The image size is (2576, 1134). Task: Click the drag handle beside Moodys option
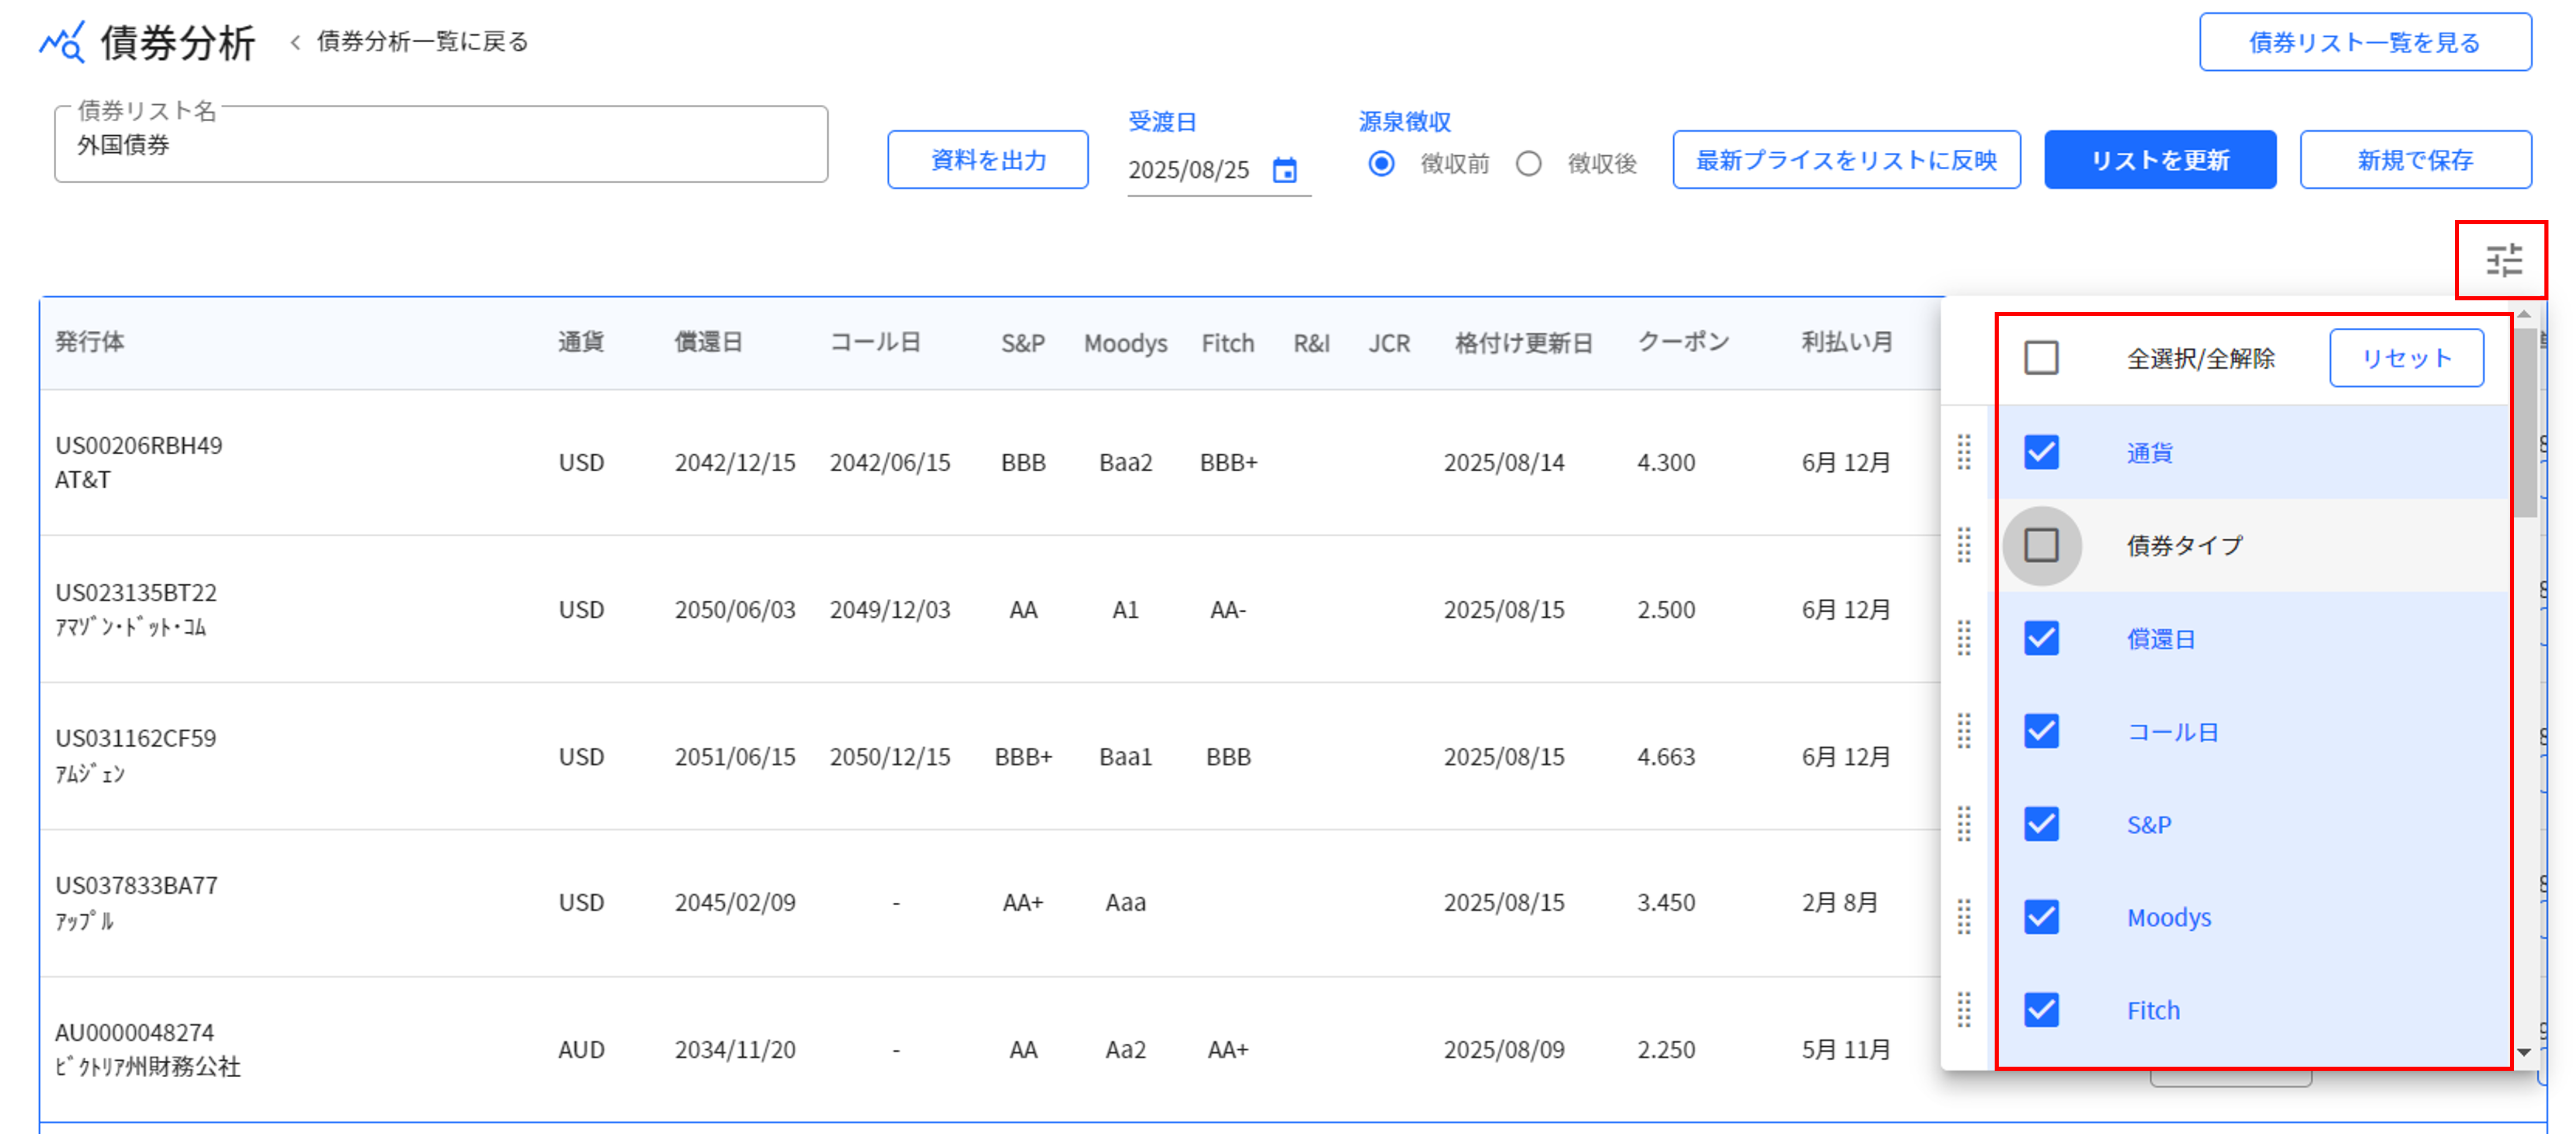click(x=1964, y=917)
